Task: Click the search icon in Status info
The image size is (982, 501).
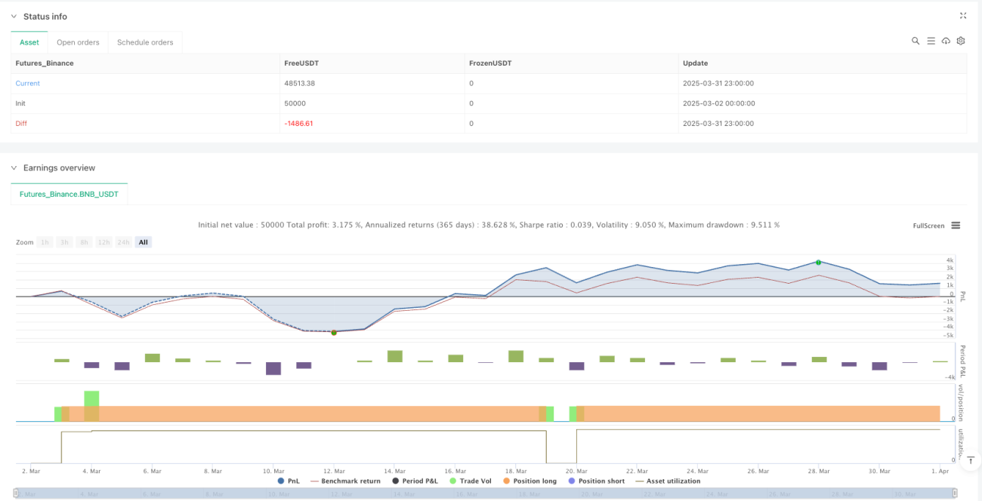Action: tap(916, 41)
